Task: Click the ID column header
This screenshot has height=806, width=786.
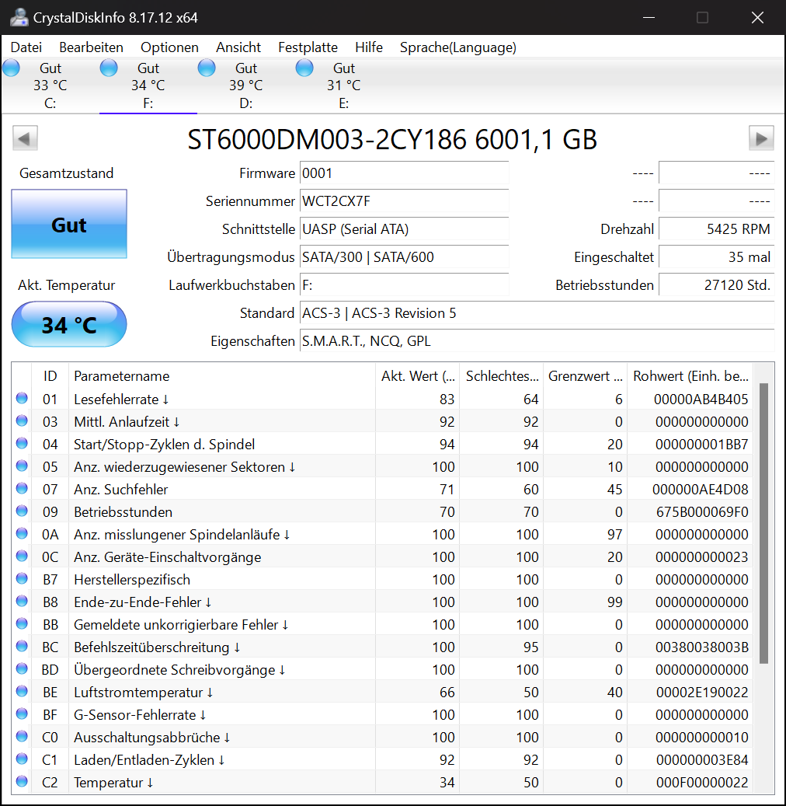Action: (x=50, y=375)
